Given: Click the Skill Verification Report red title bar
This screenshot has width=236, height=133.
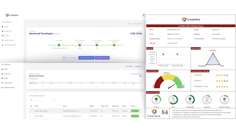Looking at the screenshot, I should click(x=191, y=26).
